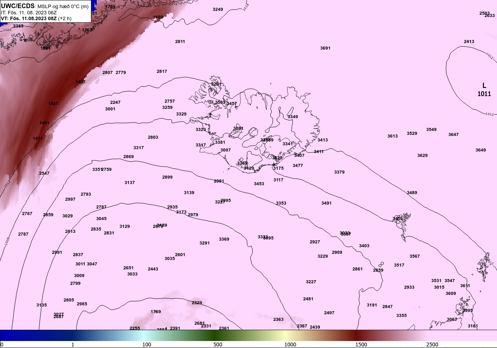Click the value 3567 near the Faroe Islands

tap(415, 256)
